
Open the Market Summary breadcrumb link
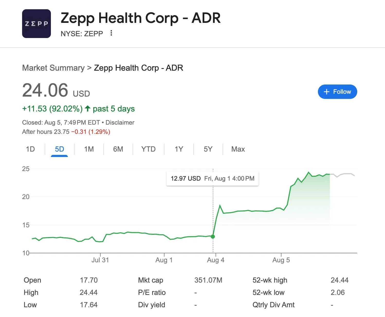[x=53, y=68]
